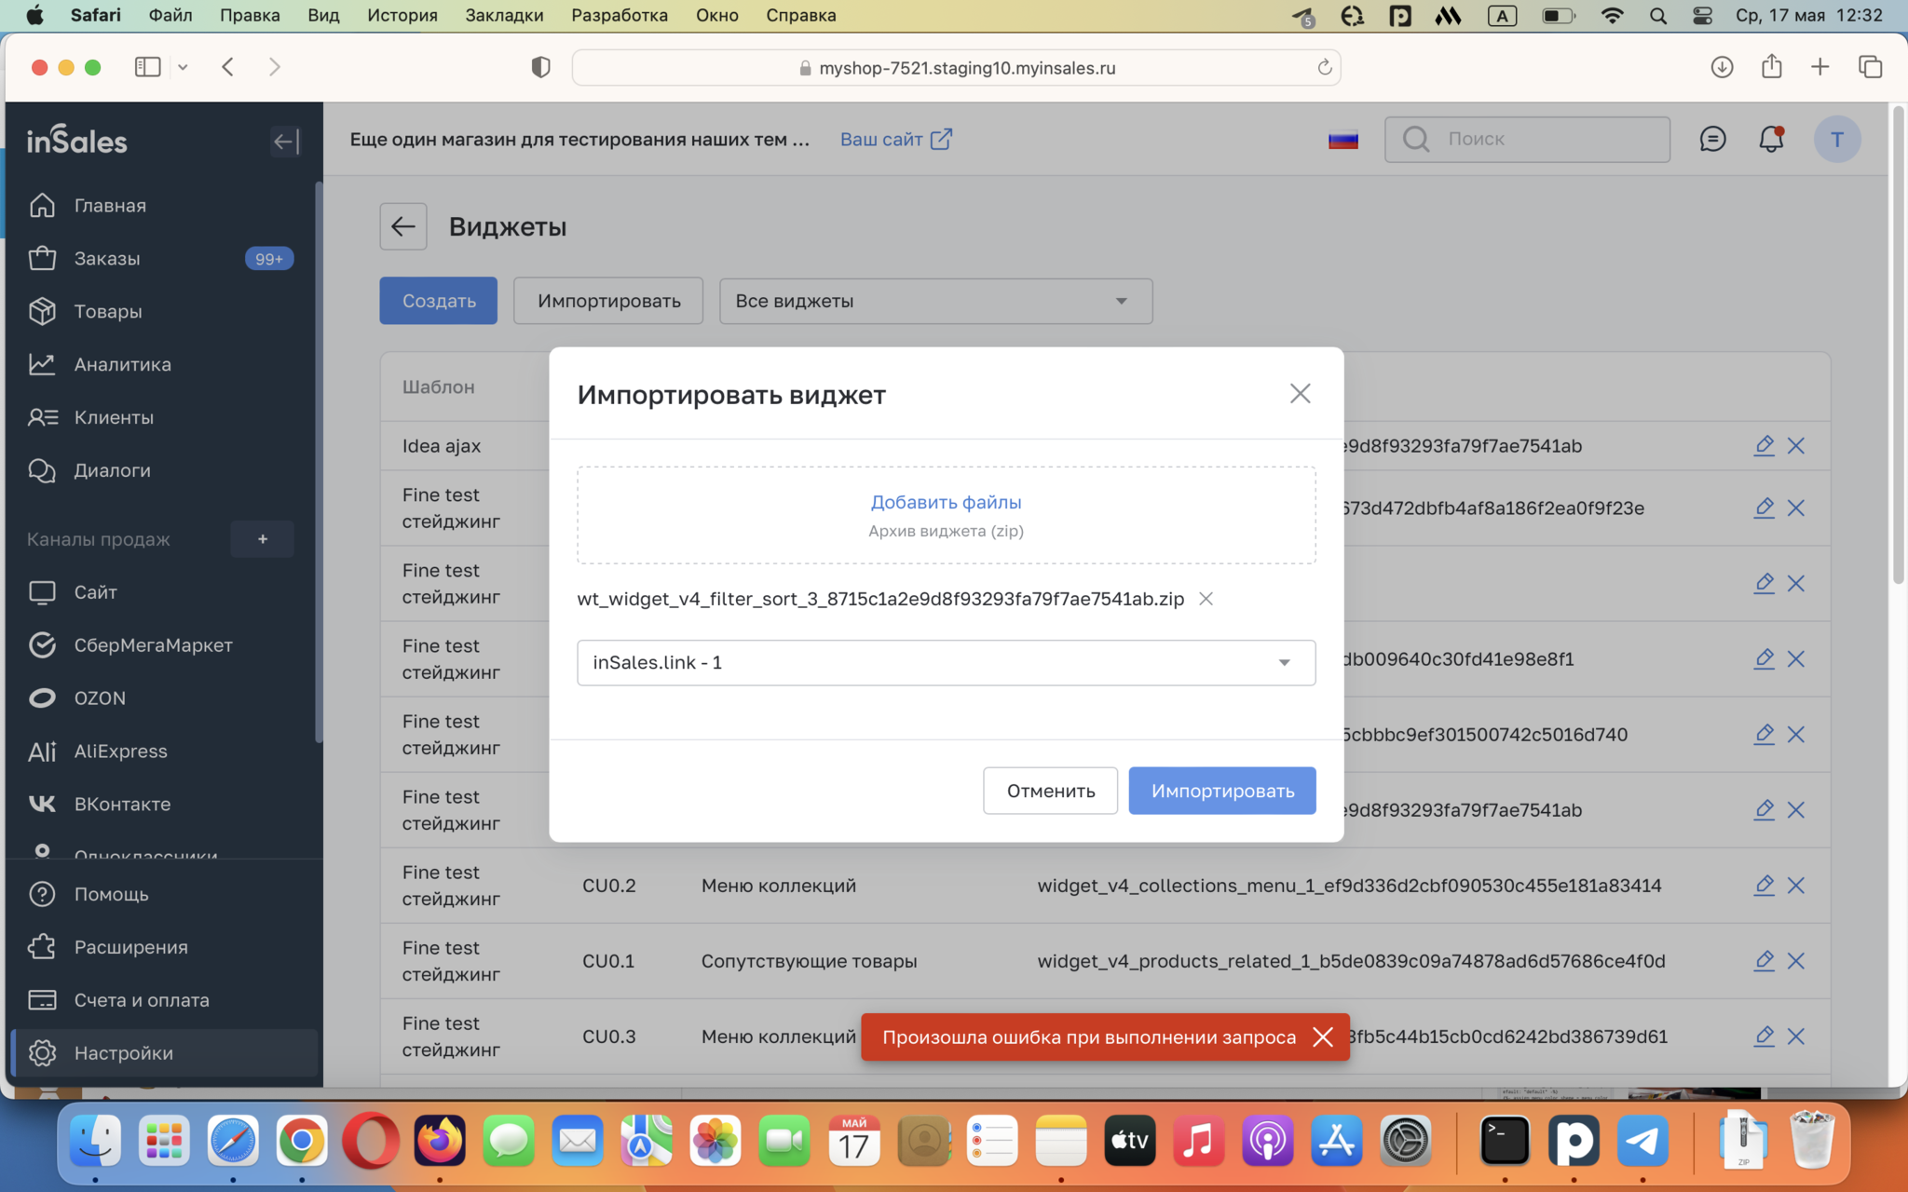Add a new sales channel
1908x1192 pixels.
(x=263, y=539)
